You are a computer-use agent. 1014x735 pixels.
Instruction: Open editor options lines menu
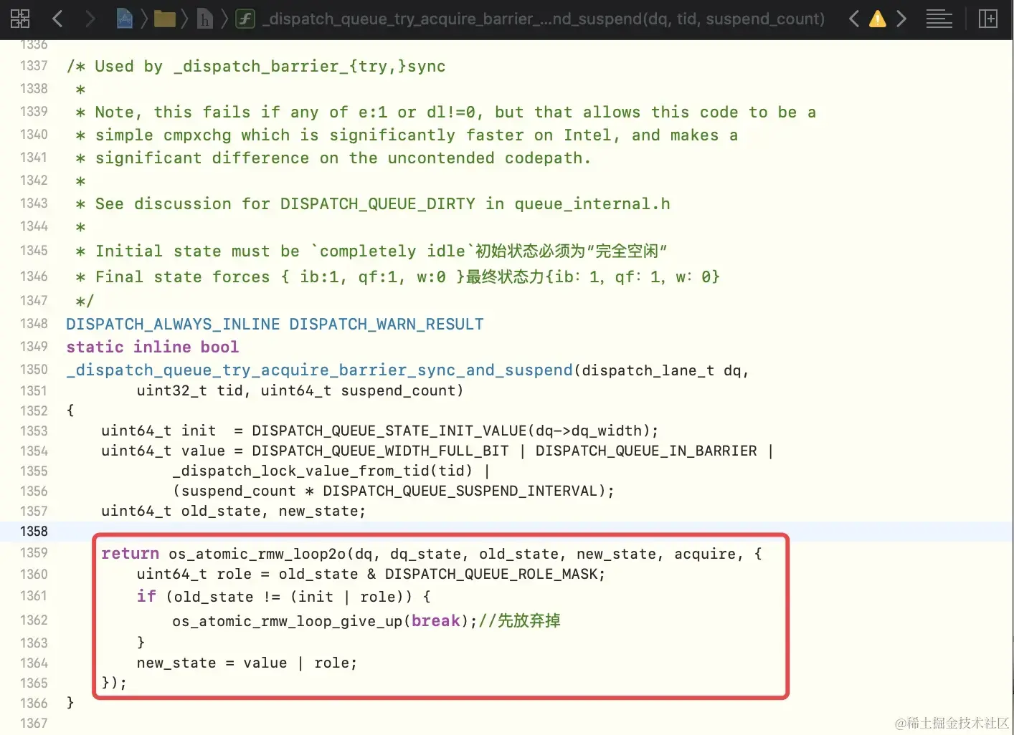pos(939,19)
